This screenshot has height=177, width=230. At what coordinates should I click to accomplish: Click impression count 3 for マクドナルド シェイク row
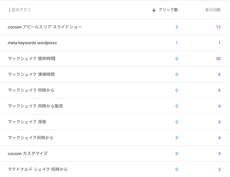[x=219, y=170]
